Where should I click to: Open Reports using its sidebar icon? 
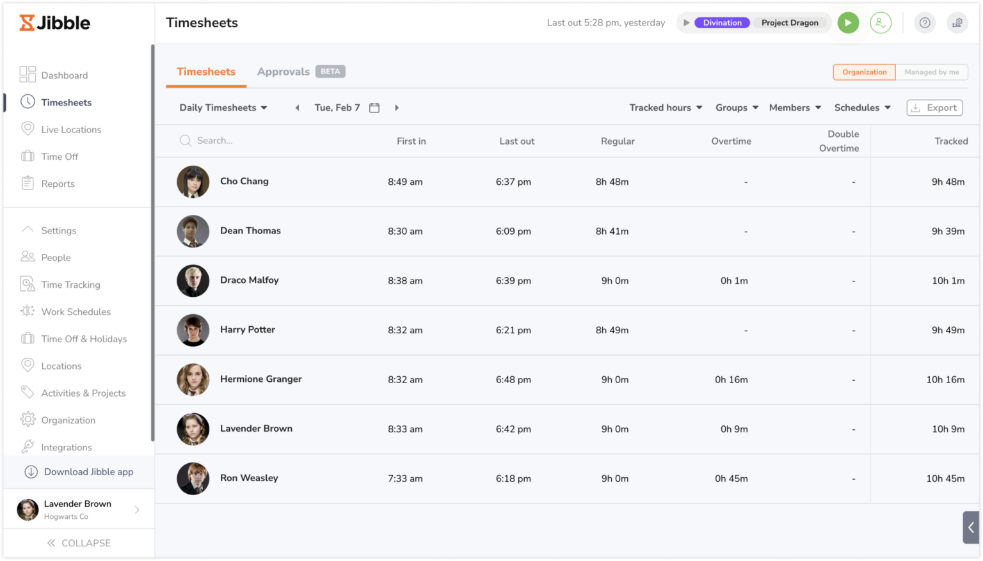coord(28,183)
